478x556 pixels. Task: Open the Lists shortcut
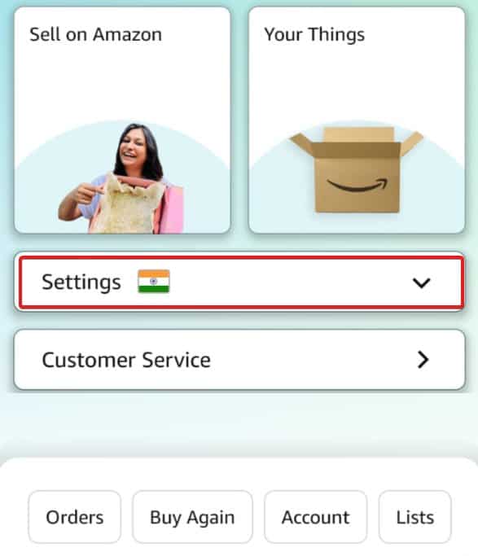pyautogui.click(x=414, y=518)
